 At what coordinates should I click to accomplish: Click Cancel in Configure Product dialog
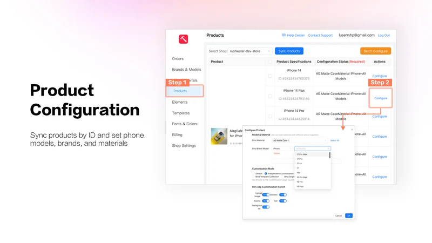tap(339, 215)
